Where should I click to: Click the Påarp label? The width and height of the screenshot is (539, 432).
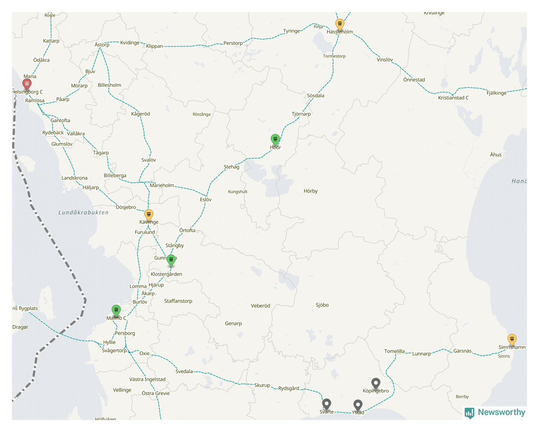point(63,99)
